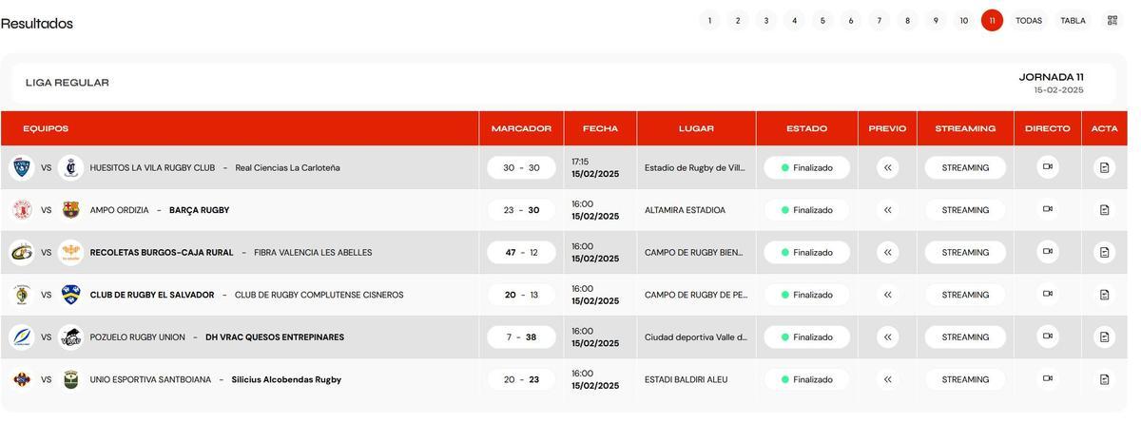Click Complutense Cisneros crest
The height and width of the screenshot is (423, 1141).
(x=70, y=295)
